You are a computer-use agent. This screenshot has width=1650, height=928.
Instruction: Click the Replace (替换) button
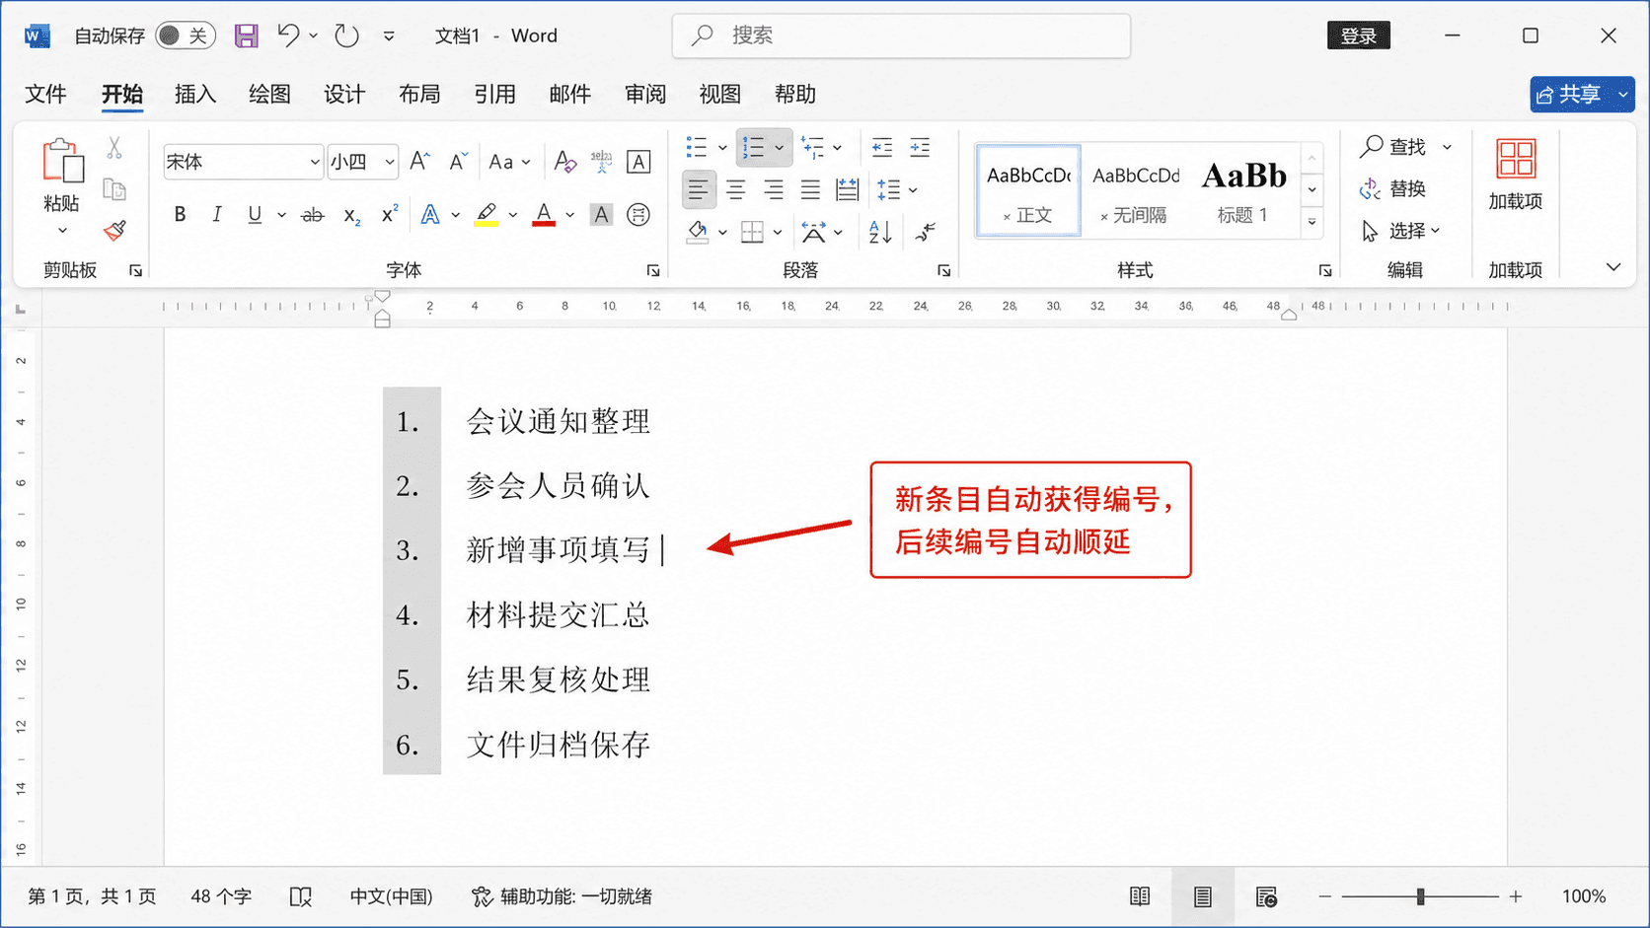click(x=1393, y=188)
